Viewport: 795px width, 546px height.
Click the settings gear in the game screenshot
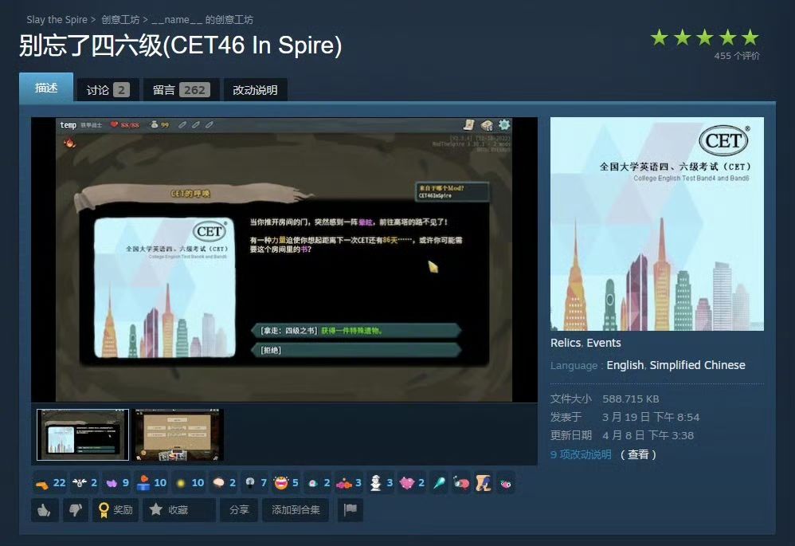[503, 124]
